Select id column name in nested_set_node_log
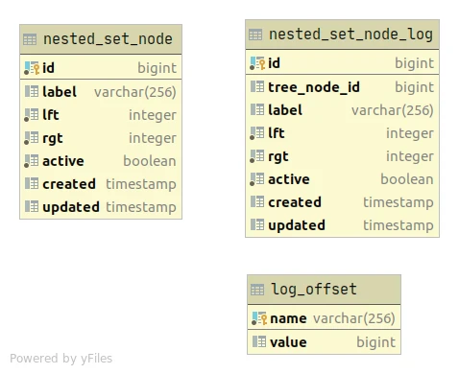The height and width of the screenshot is (374, 459). point(274,63)
